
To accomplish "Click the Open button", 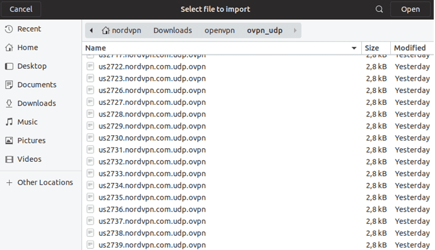I will [410, 9].
